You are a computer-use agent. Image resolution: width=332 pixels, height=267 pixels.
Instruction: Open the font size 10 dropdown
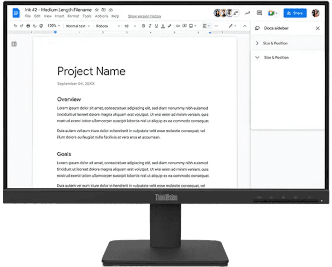click(130, 26)
